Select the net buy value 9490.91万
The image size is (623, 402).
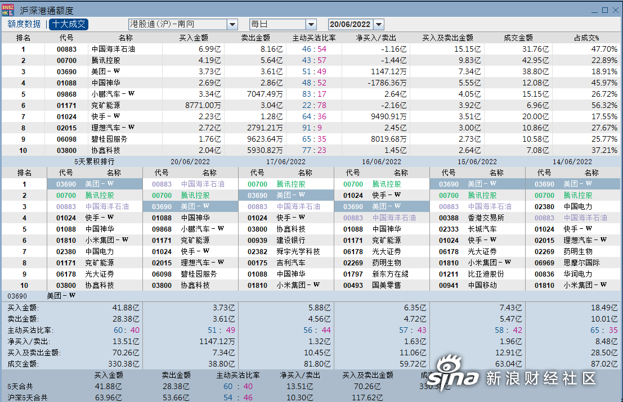(389, 117)
